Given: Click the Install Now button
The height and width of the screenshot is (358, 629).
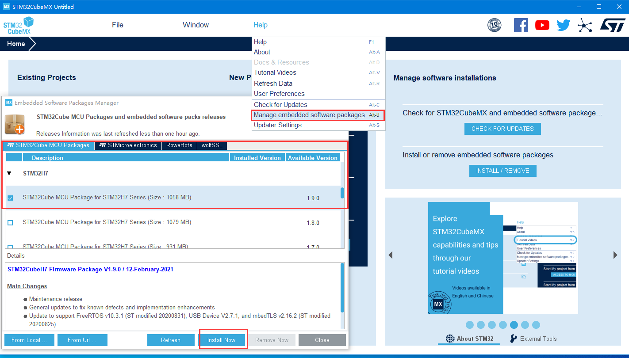Looking at the screenshot, I should click(x=222, y=340).
